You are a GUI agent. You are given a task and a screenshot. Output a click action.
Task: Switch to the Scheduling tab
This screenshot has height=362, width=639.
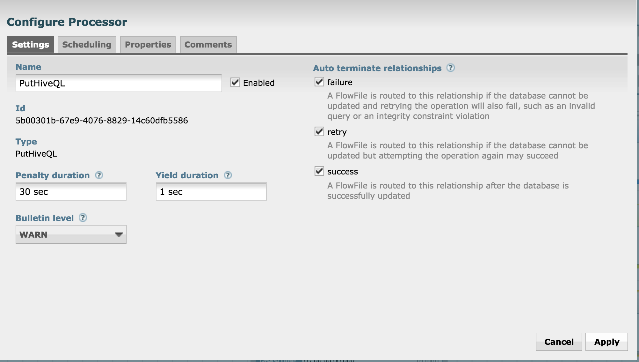(87, 44)
